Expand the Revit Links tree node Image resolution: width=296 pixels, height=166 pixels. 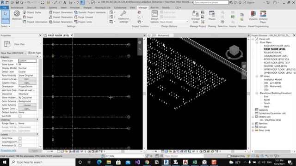(x=253, y=130)
